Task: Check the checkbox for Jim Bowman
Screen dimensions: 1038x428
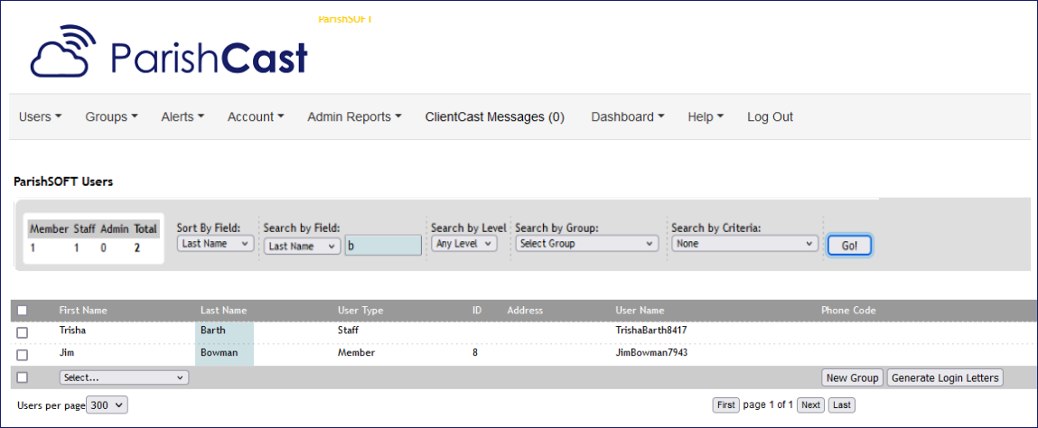Action: (23, 355)
